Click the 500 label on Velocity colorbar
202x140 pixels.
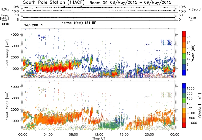tap(189, 94)
